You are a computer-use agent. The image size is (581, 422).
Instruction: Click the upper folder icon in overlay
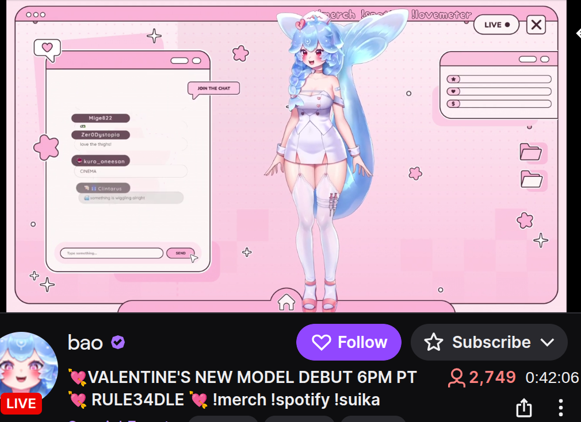click(x=530, y=152)
